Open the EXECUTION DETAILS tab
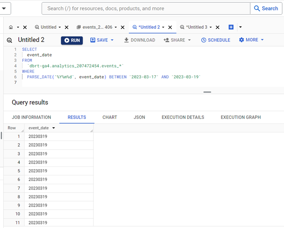 point(183,117)
